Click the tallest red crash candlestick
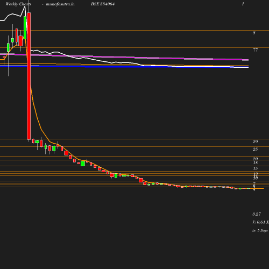The image size is (269, 269). pyautogui.click(x=29, y=76)
